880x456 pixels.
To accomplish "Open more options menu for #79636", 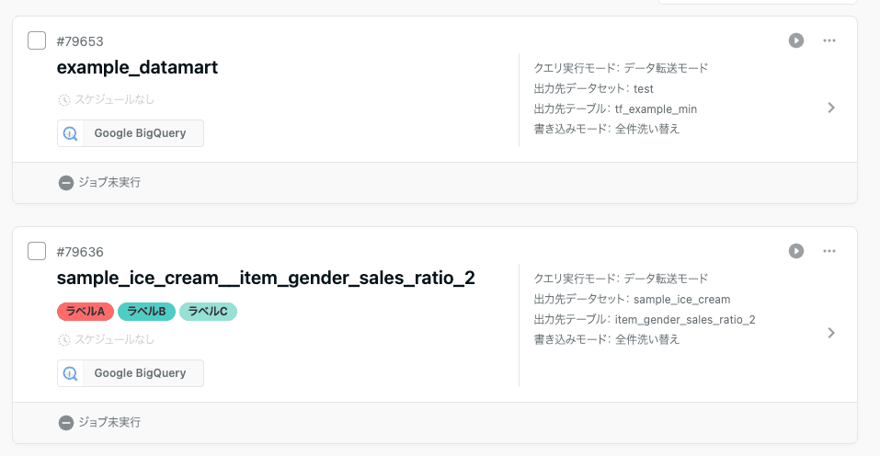I will coord(829,251).
